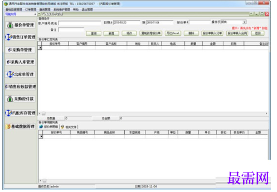Viewport: 277px width, 192px height.
Task: Click the 商品编号 column header in detail list
Action: point(82,132)
